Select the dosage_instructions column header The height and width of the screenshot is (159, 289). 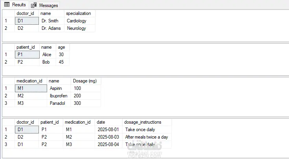click(x=143, y=122)
